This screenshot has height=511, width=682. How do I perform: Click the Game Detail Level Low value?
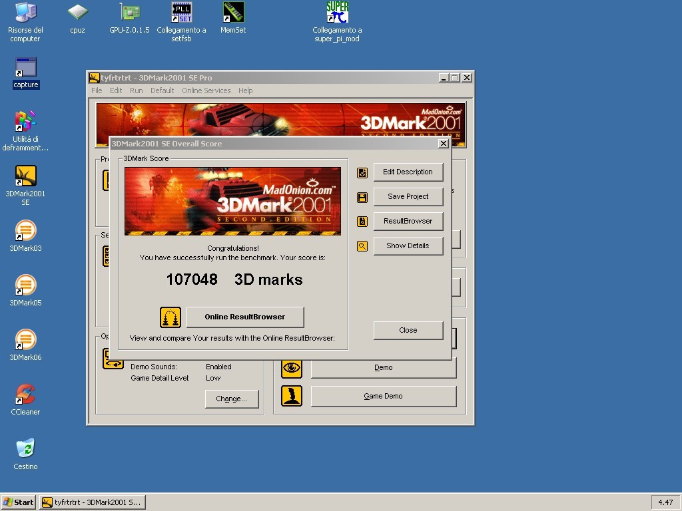(213, 378)
